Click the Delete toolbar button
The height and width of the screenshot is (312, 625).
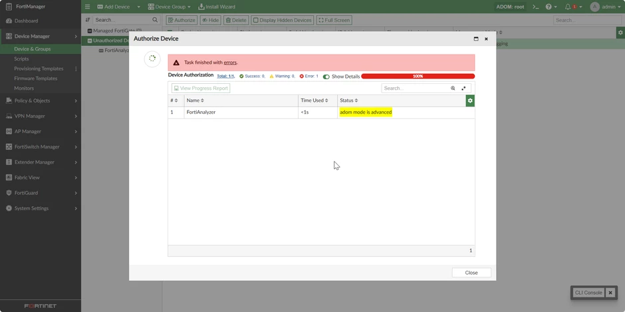(x=236, y=20)
